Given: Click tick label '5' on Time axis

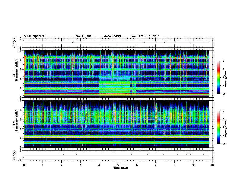Looking at the screenshot, I should [x=118, y=165].
